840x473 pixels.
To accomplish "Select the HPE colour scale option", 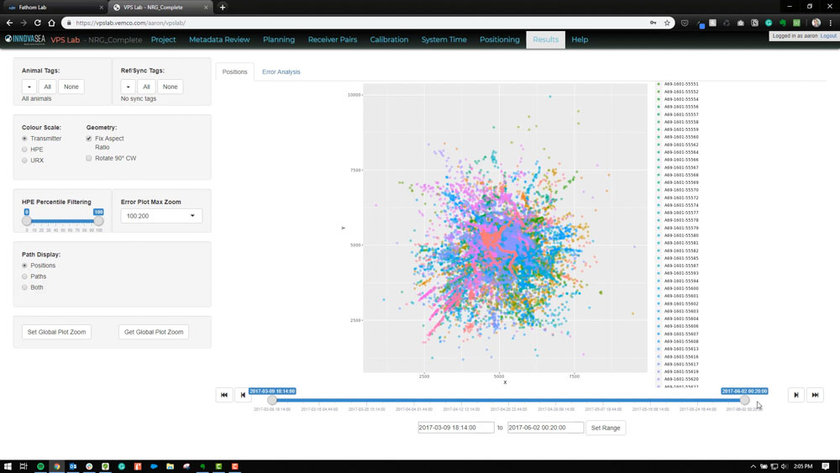I will (x=25, y=150).
